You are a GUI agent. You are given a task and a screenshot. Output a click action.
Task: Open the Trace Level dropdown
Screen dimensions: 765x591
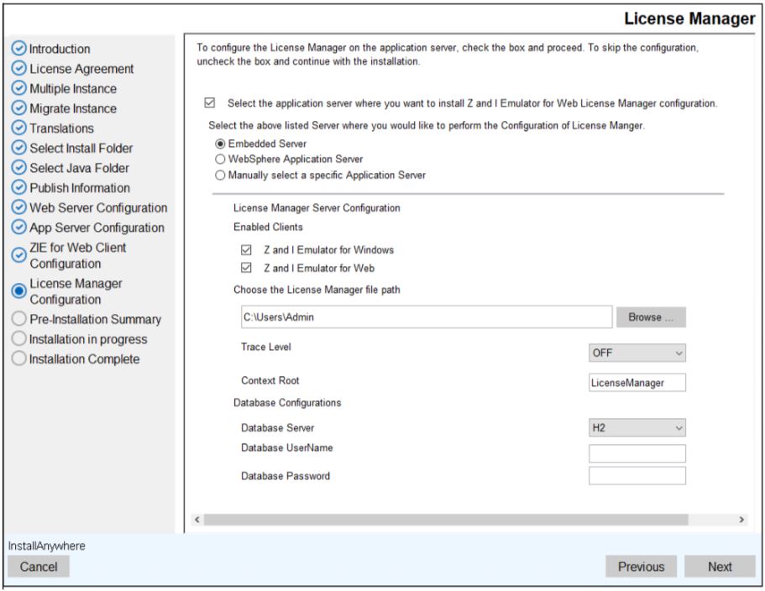pos(637,353)
